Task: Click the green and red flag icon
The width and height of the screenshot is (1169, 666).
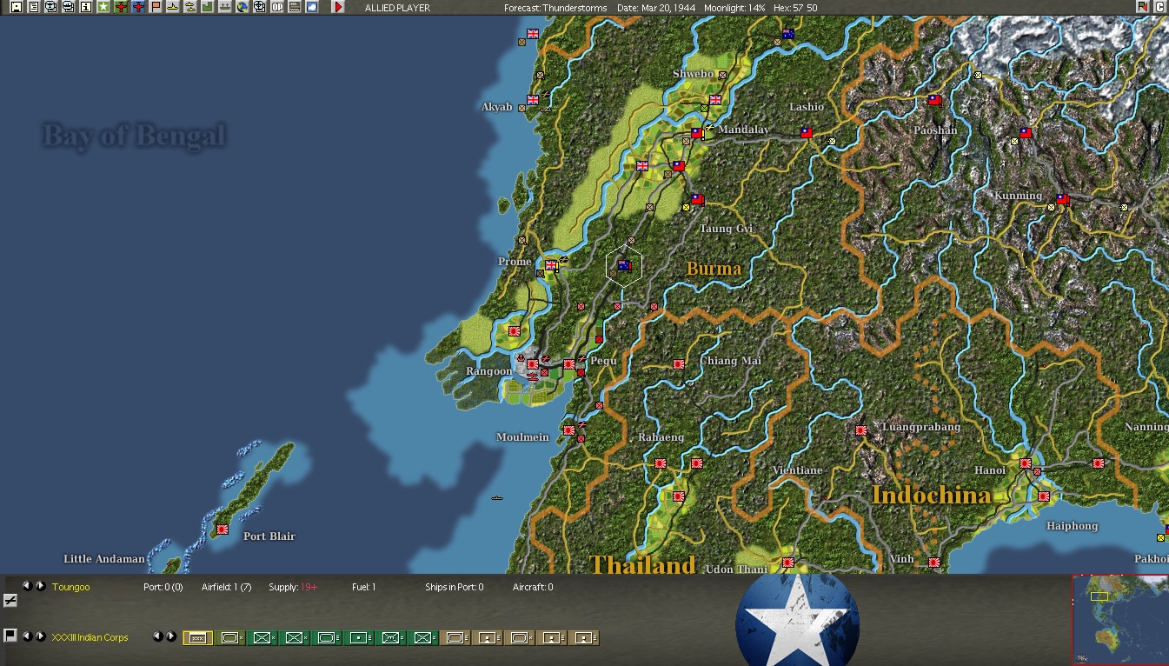Action: pos(1142,7)
